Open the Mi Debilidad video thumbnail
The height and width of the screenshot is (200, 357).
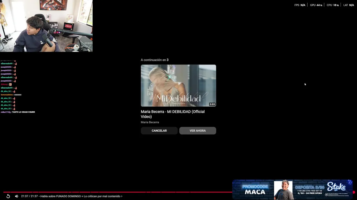(178, 86)
